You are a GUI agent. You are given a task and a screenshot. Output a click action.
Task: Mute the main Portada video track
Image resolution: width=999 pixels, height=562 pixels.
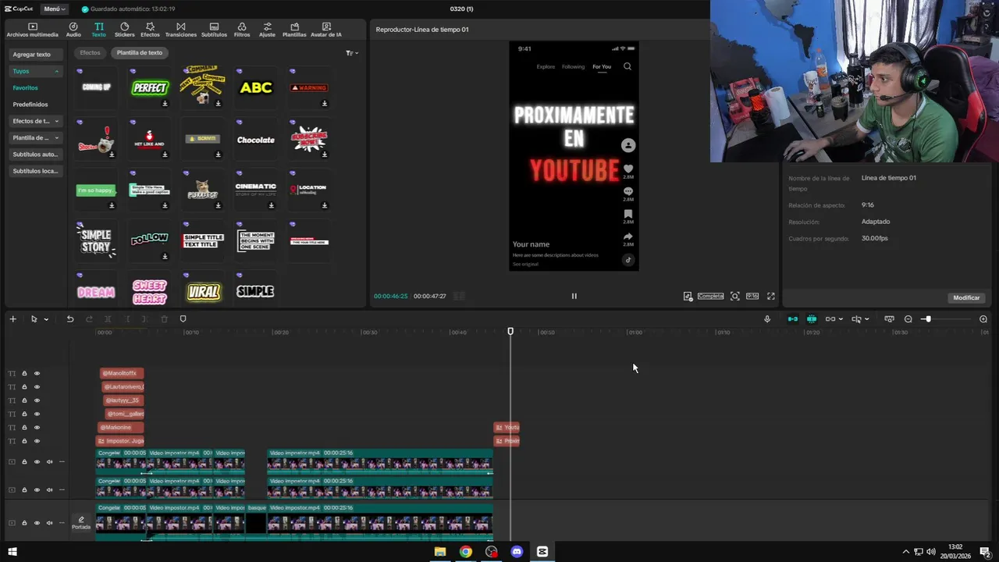tap(49, 523)
